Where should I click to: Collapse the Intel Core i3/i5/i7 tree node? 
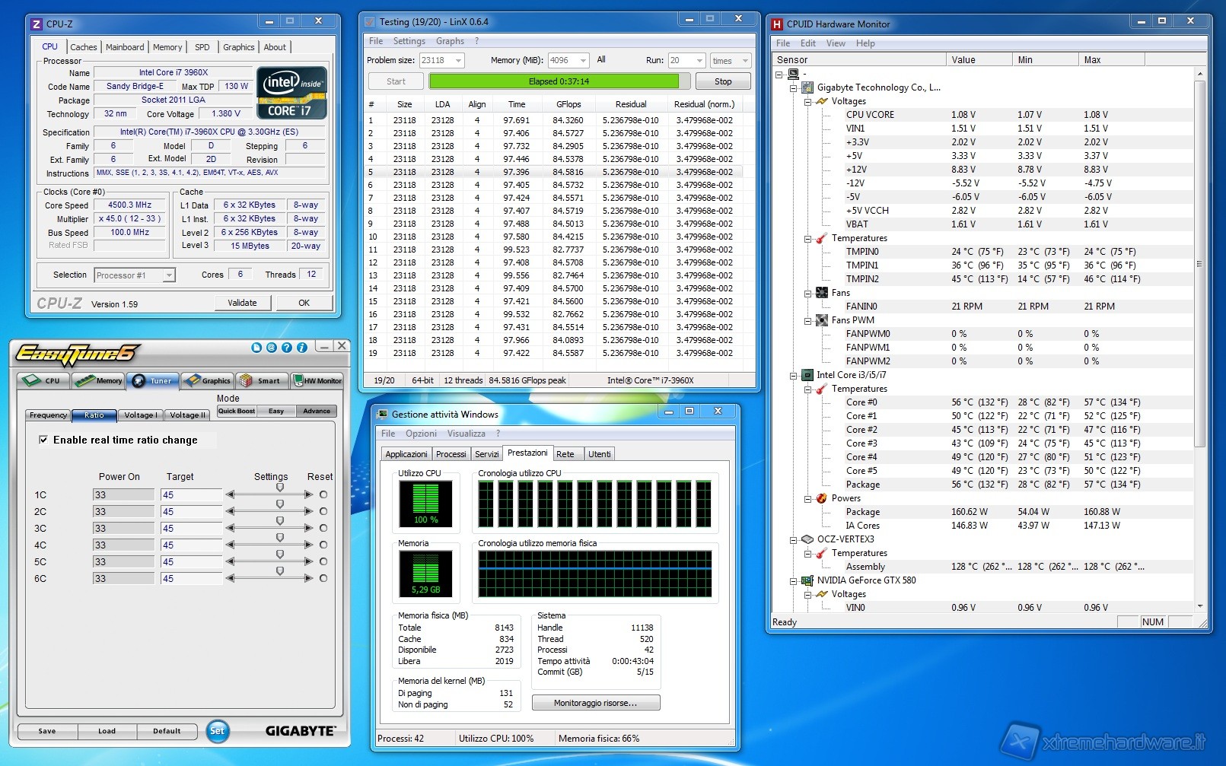click(793, 375)
